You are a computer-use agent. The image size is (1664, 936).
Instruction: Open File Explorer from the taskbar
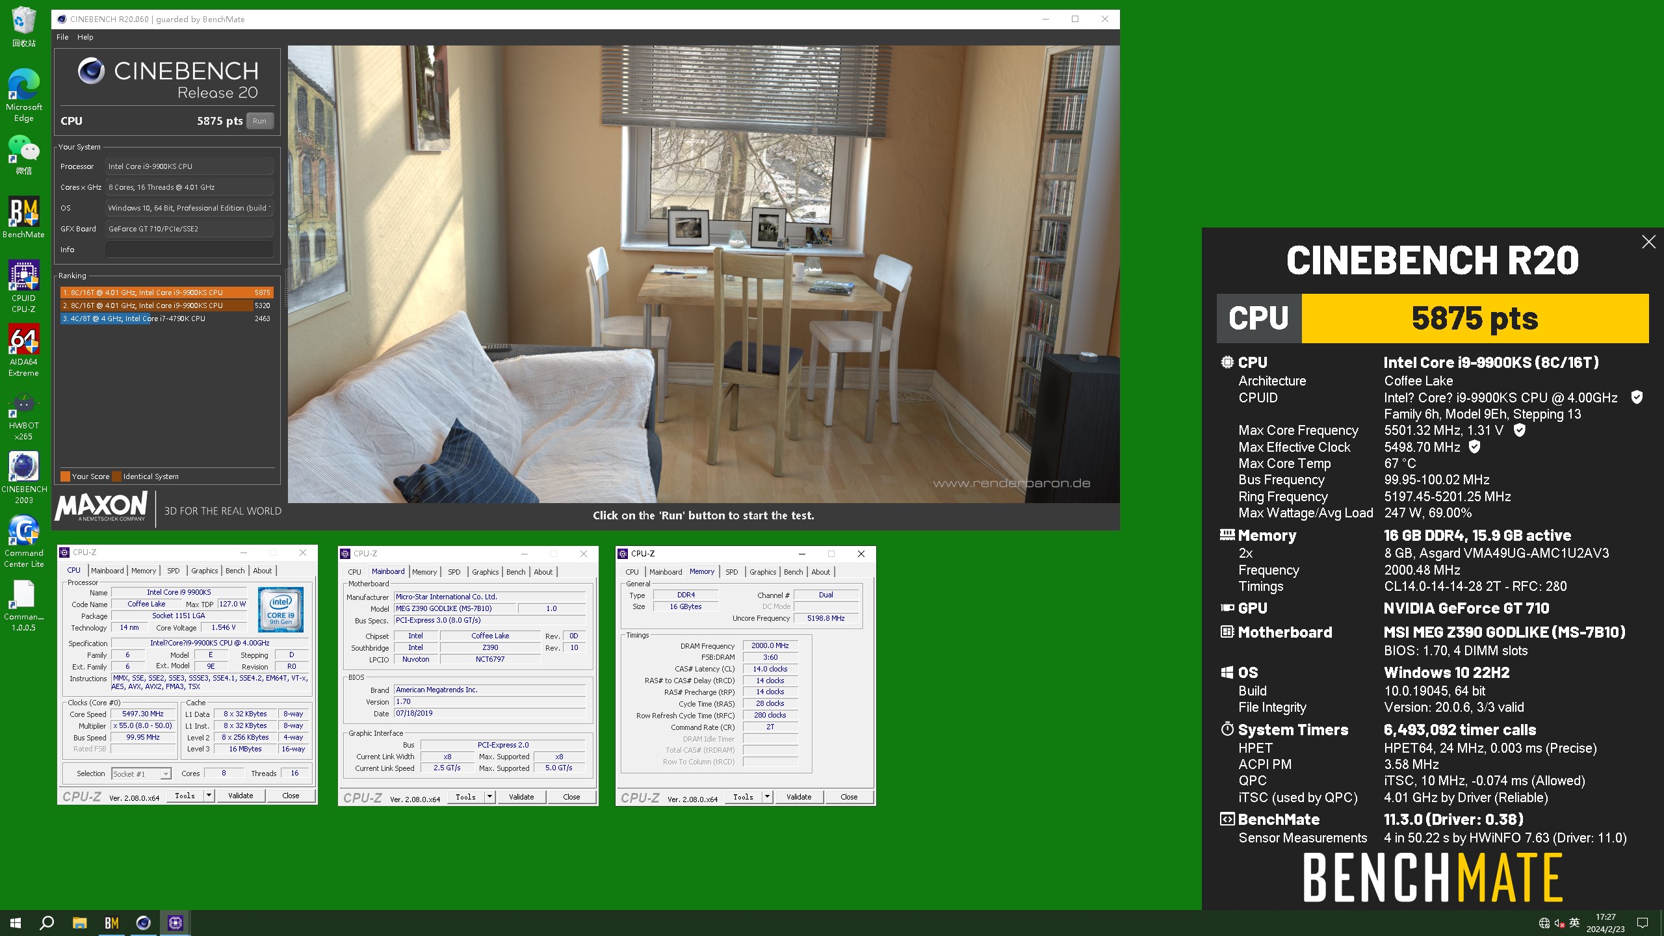[79, 923]
